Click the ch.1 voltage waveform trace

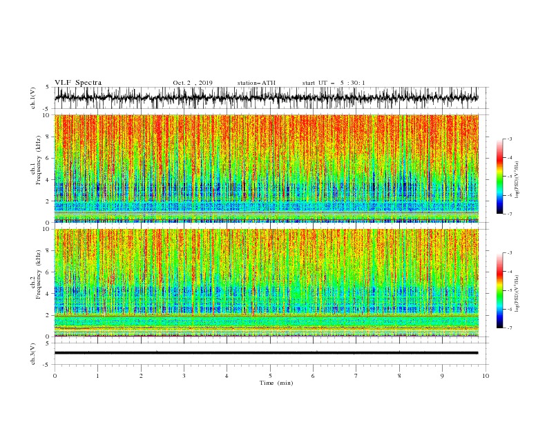(266, 98)
